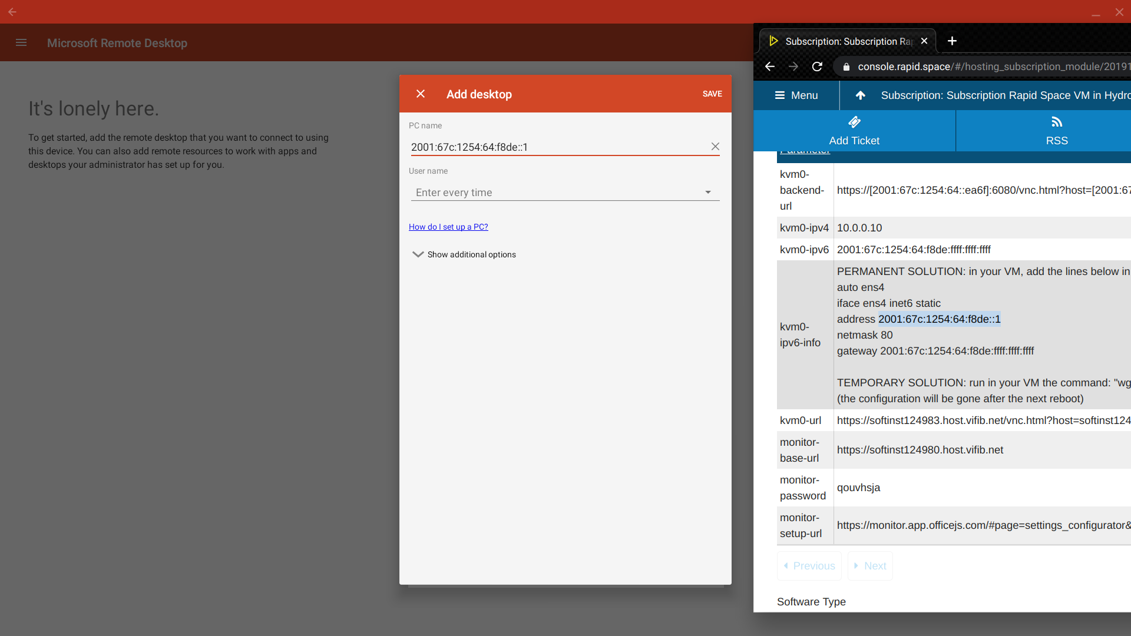1131x636 pixels.
Task: Close the Subscription browser tab
Action: click(924, 41)
